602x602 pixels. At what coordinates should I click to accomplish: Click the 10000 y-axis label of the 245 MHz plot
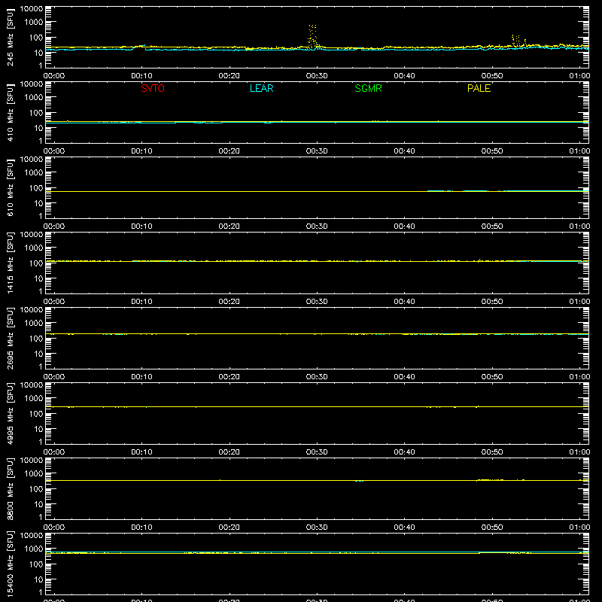click(x=32, y=9)
